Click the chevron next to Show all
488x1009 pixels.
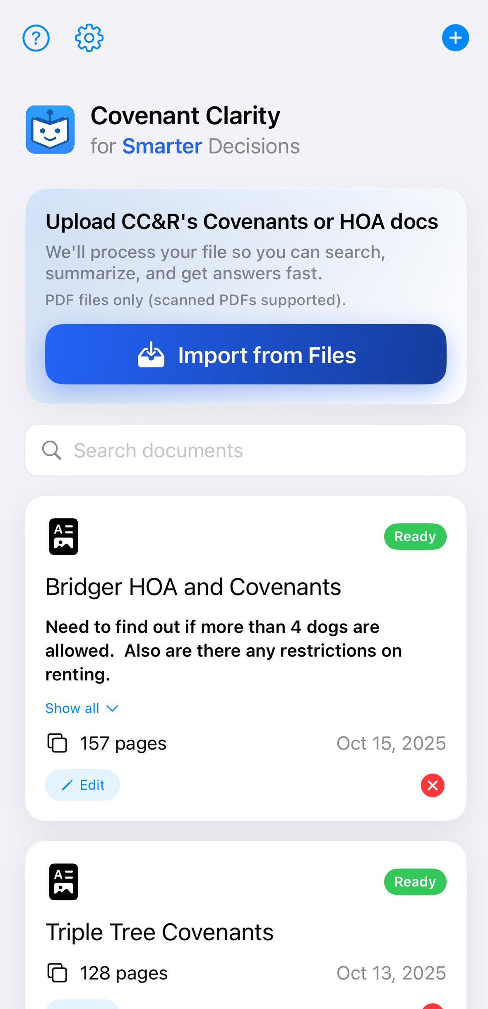(x=112, y=708)
